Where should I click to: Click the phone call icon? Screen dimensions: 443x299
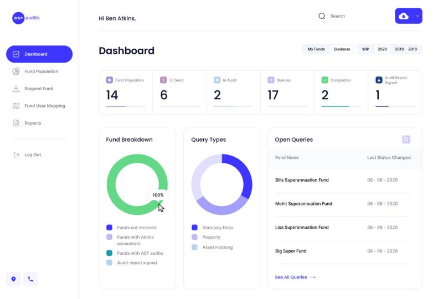click(x=30, y=279)
